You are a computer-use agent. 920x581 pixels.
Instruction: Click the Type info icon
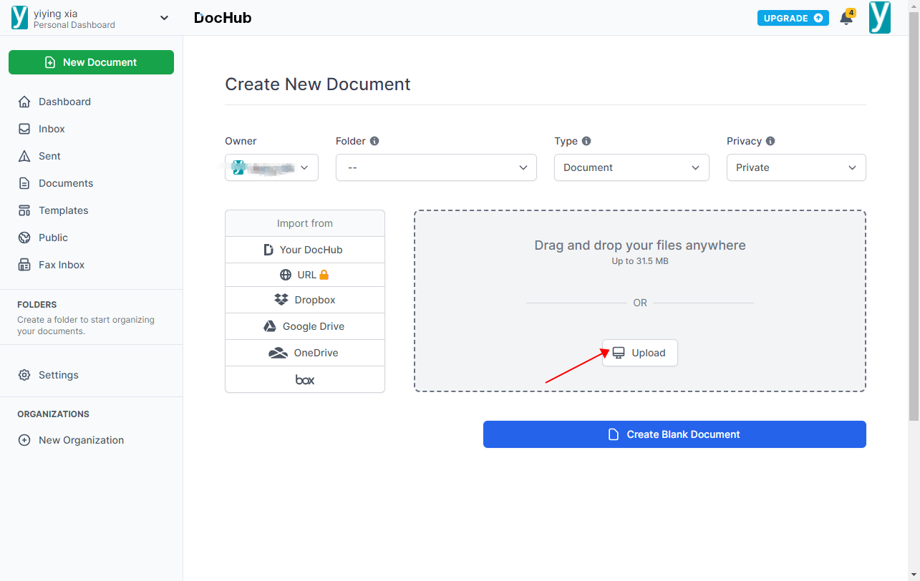(586, 141)
